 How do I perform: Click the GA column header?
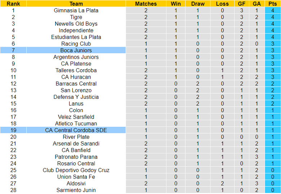(257, 4)
